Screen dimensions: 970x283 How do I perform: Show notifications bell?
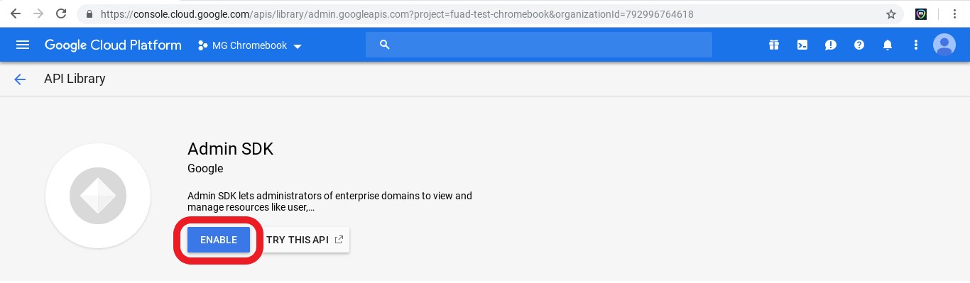coord(888,45)
